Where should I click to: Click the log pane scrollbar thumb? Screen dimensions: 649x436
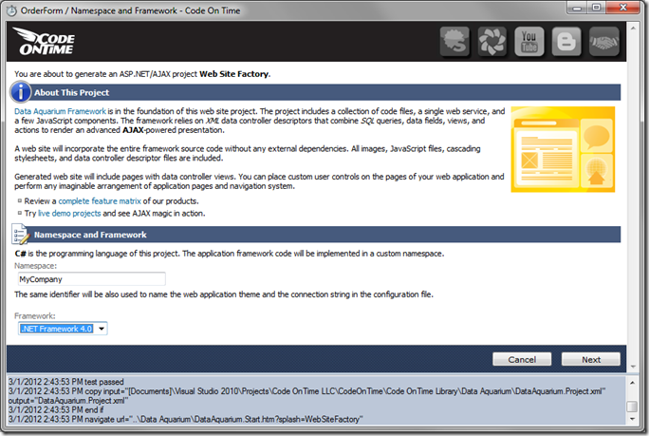click(632, 407)
